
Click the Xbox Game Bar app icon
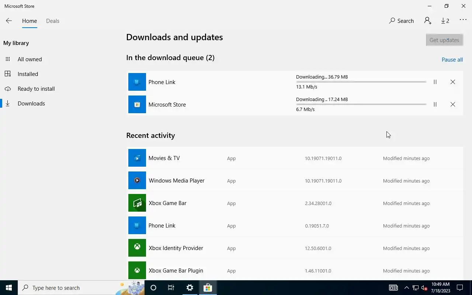coord(137,203)
